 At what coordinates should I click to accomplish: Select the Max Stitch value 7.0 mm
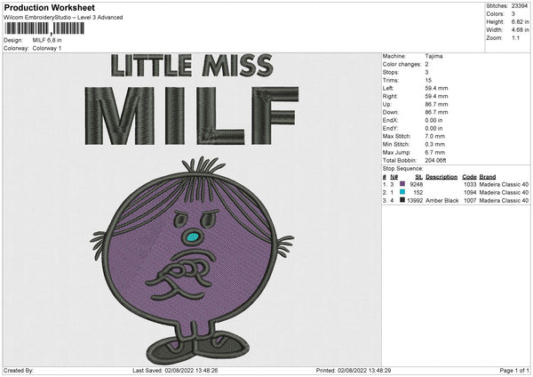click(x=435, y=136)
